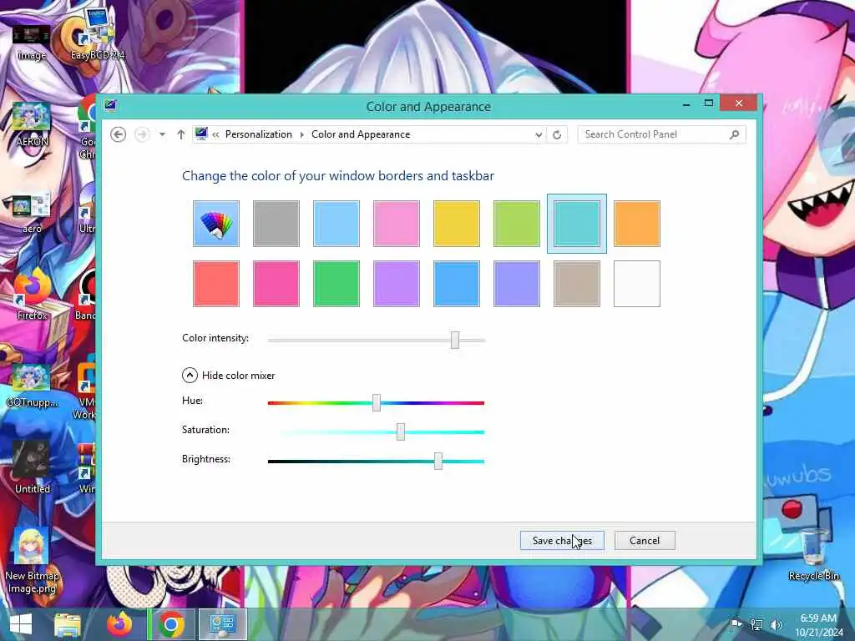Viewport: 855px width, 641px height.
Task: Open the recent locations dropdown arrow
Action: (163, 134)
